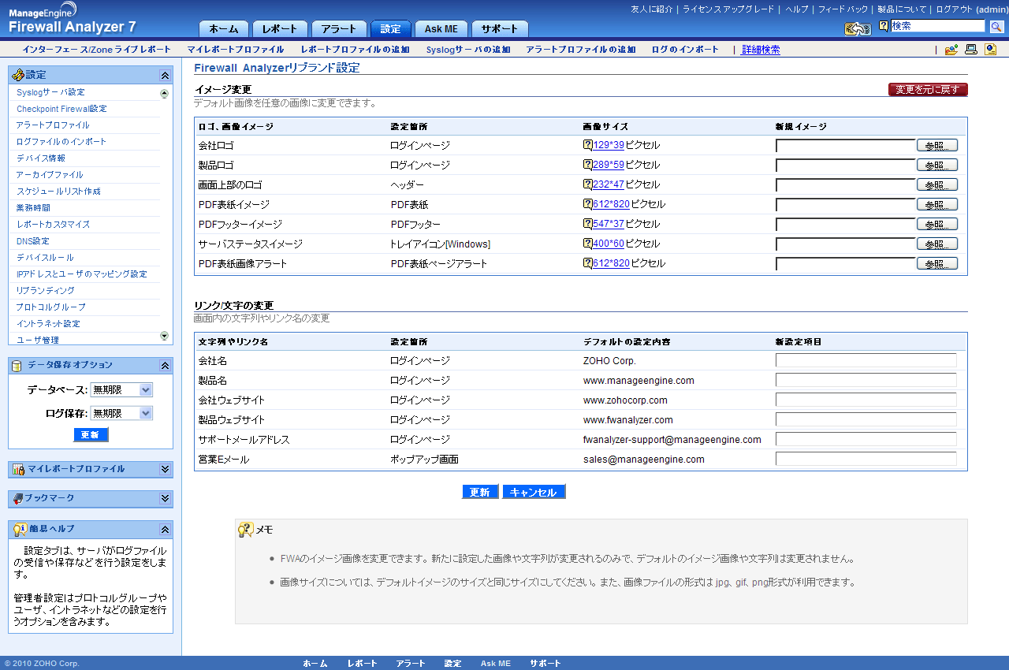Click ライセンスアップグレード link in the header
This screenshot has width=1009, height=670.
[727, 9]
